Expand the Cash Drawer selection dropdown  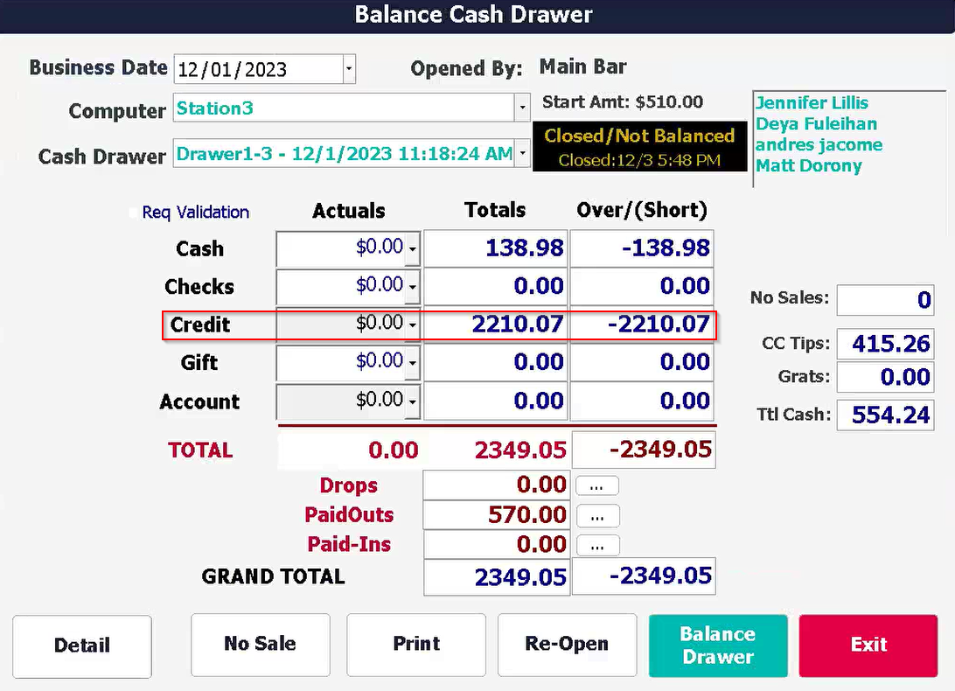[522, 153]
